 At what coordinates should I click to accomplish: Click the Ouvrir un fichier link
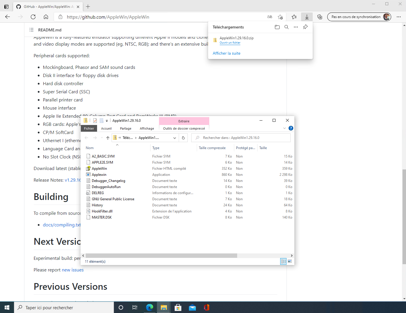pos(230,43)
